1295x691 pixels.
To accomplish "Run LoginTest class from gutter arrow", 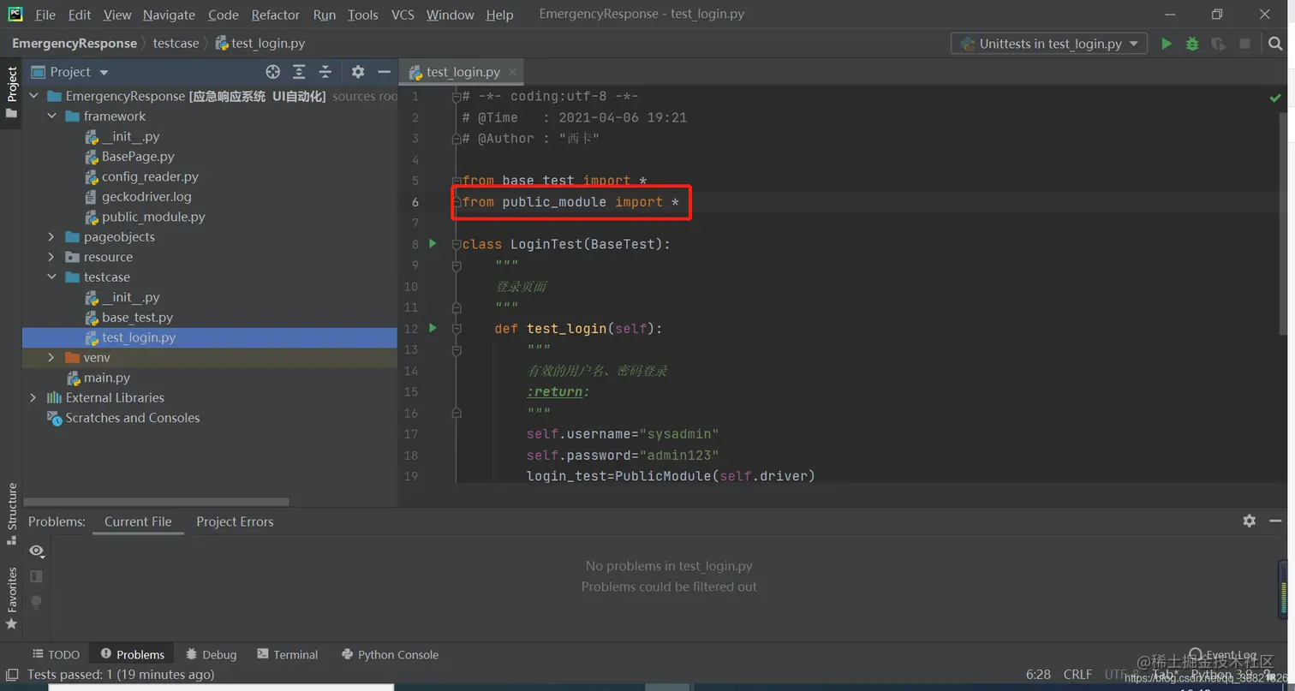I will (x=433, y=244).
